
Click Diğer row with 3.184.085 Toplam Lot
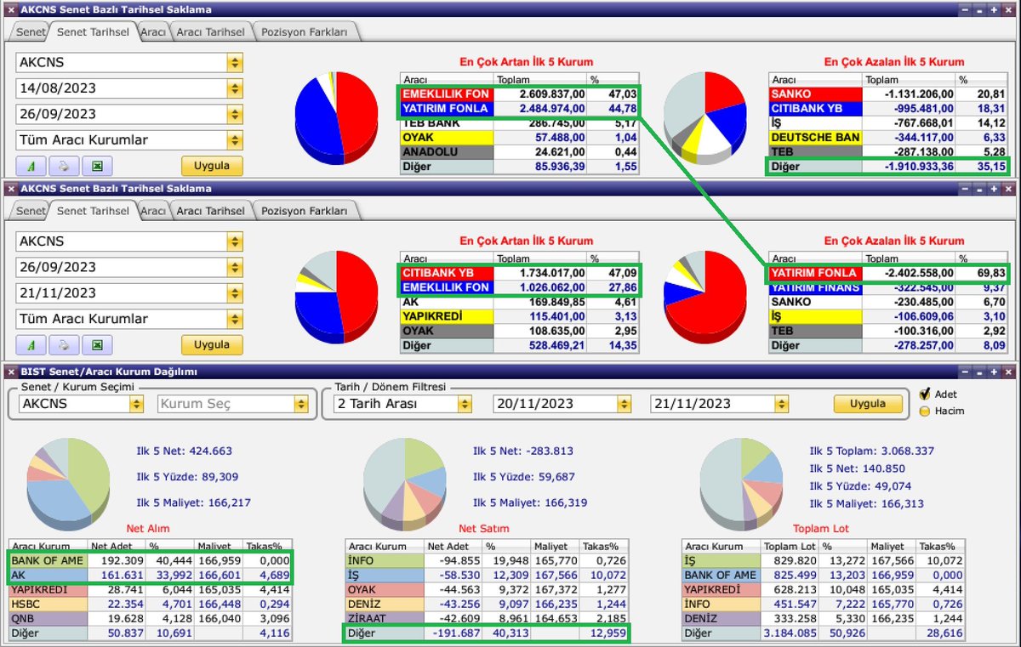pyautogui.click(x=824, y=633)
